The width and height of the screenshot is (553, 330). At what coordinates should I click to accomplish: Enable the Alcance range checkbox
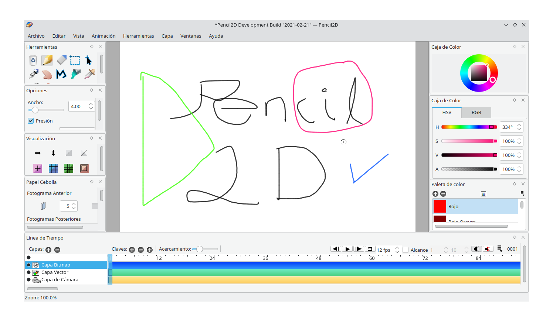[x=406, y=250]
